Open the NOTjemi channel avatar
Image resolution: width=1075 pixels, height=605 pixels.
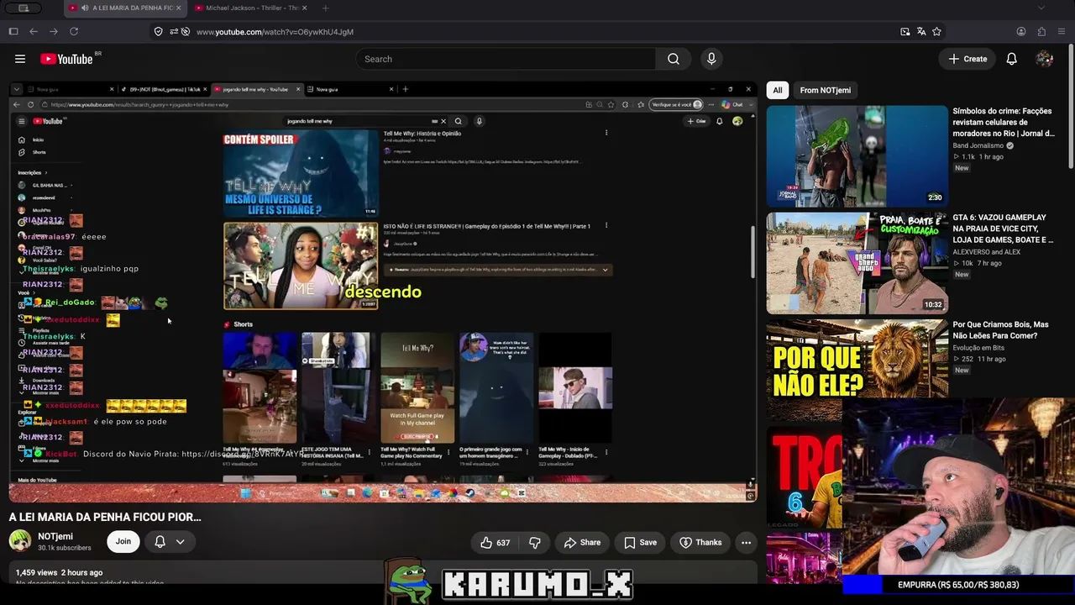click(20, 541)
